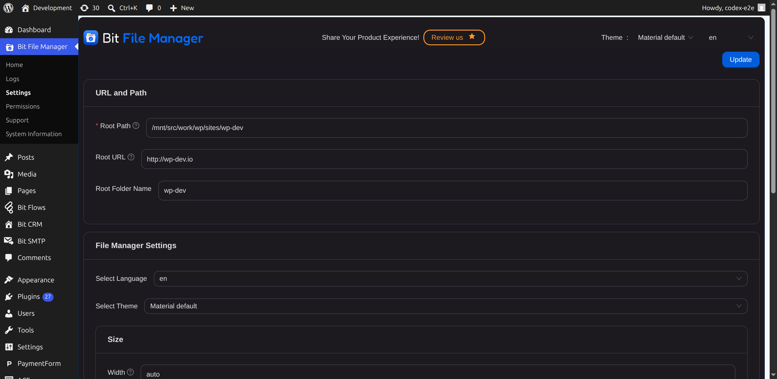Click the Root Folder Name input field
The height and width of the screenshot is (379, 777).
(x=453, y=191)
